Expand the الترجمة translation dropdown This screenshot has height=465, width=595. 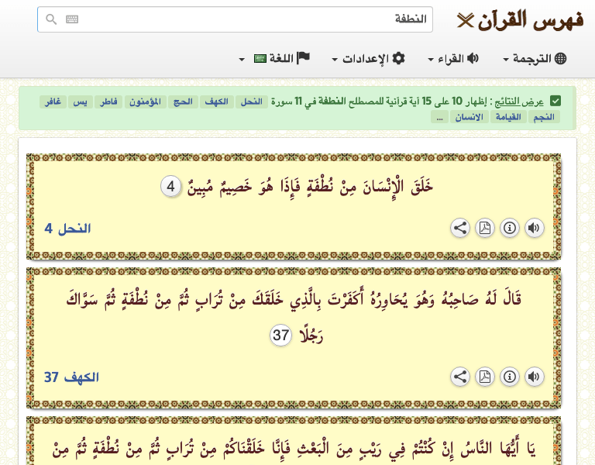[x=535, y=59]
